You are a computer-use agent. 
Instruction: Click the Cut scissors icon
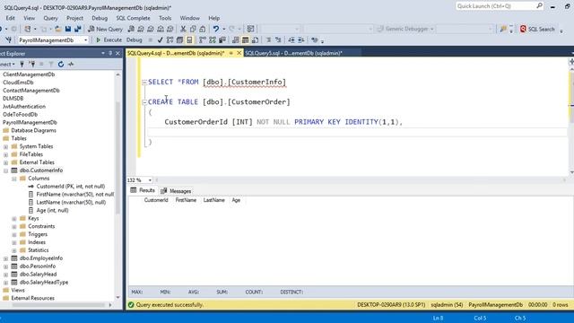(183, 29)
